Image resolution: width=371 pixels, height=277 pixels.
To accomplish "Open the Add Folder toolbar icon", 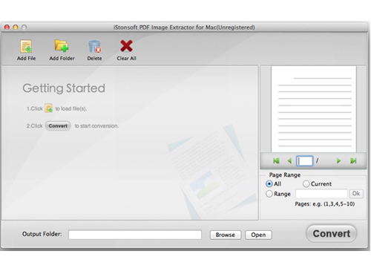I will (x=62, y=46).
